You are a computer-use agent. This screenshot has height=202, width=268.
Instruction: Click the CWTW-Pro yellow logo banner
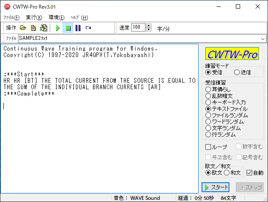coord(232,54)
